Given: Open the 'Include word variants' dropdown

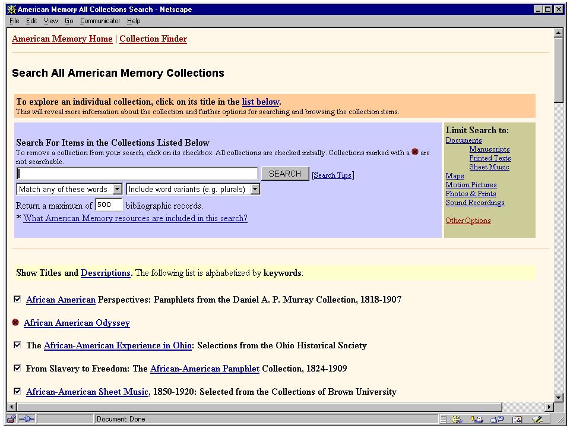Looking at the screenshot, I should 194,189.
